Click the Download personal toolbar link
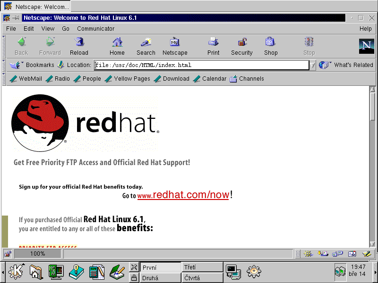The image size is (378, 283). point(172,79)
